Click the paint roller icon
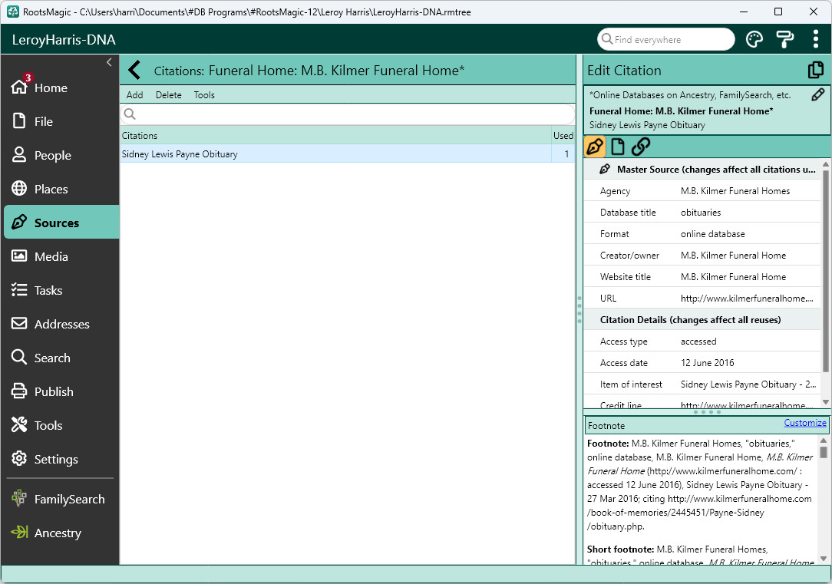This screenshot has height=584, width=832. click(x=784, y=39)
